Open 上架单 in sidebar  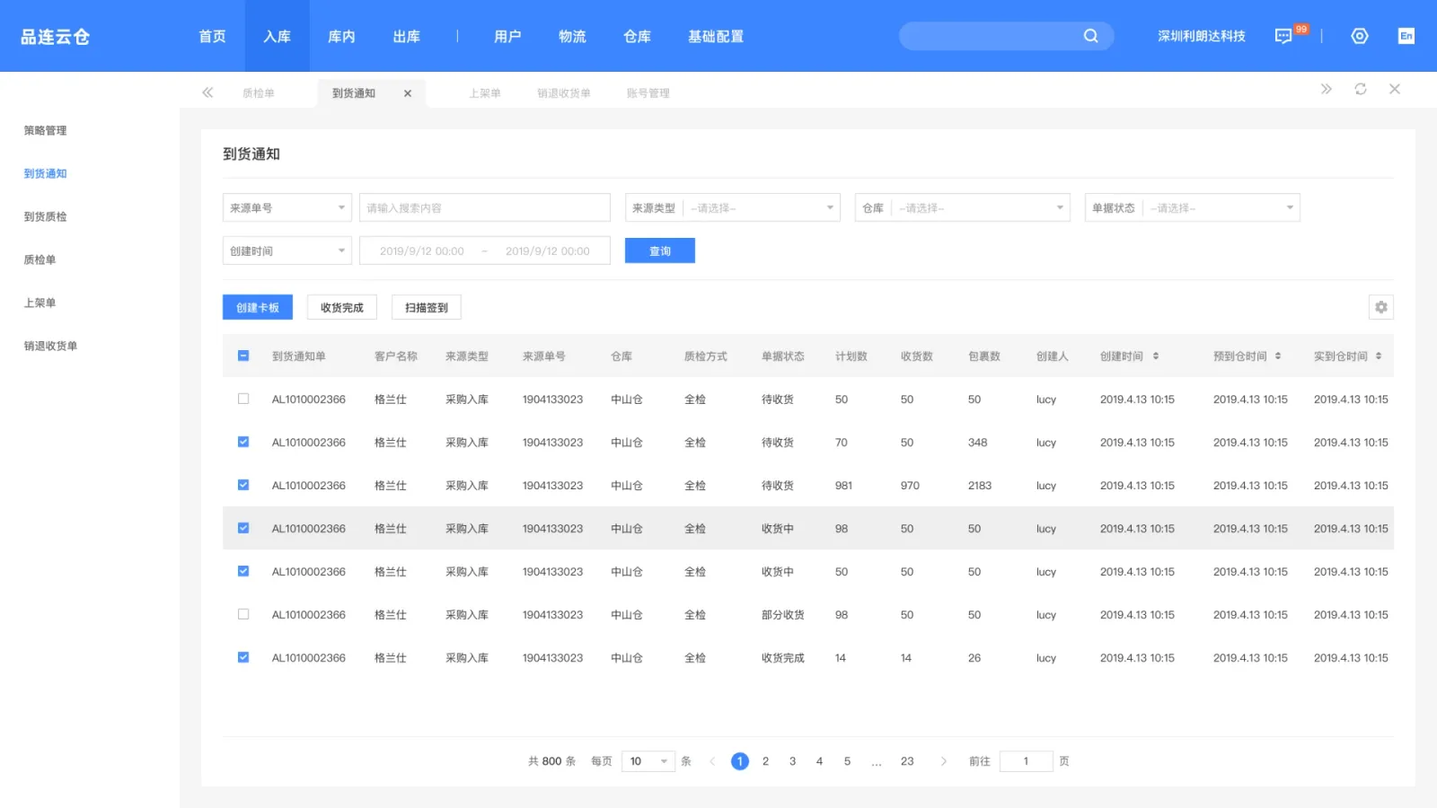pyautogui.click(x=40, y=303)
